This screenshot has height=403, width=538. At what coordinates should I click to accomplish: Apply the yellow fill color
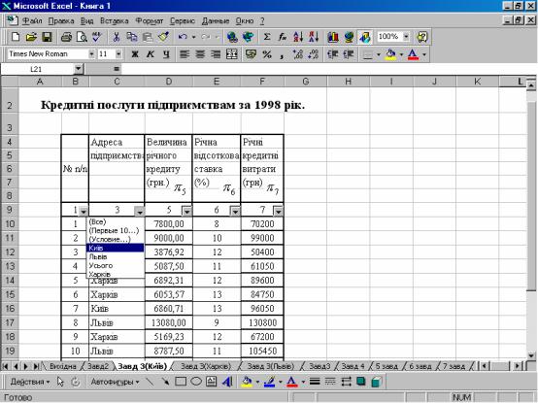click(390, 54)
